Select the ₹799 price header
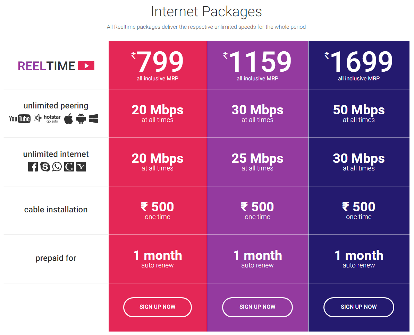414x335 pixels. tap(158, 65)
